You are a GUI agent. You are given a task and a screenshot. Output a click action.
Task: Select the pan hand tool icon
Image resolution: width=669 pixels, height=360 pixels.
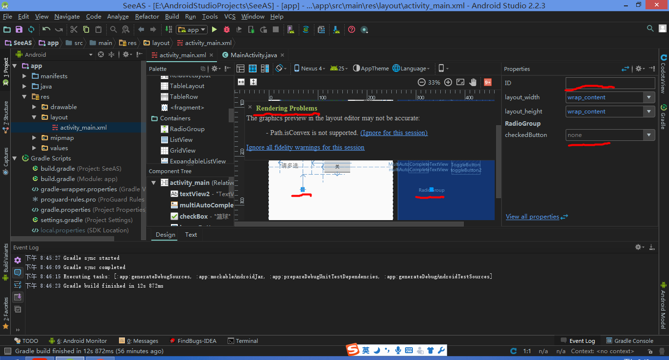(473, 82)
